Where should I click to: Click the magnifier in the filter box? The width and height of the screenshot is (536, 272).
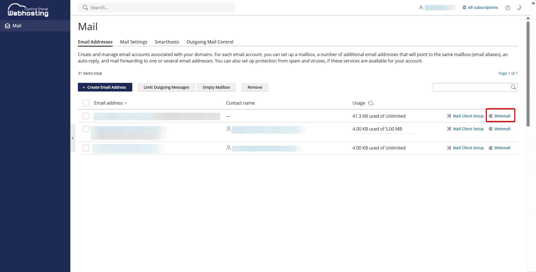(x=513, y=87)
